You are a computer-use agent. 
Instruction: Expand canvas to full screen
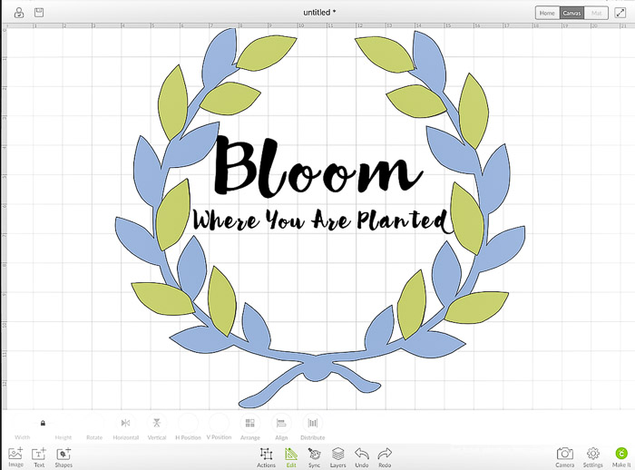[x=620, y=13]
